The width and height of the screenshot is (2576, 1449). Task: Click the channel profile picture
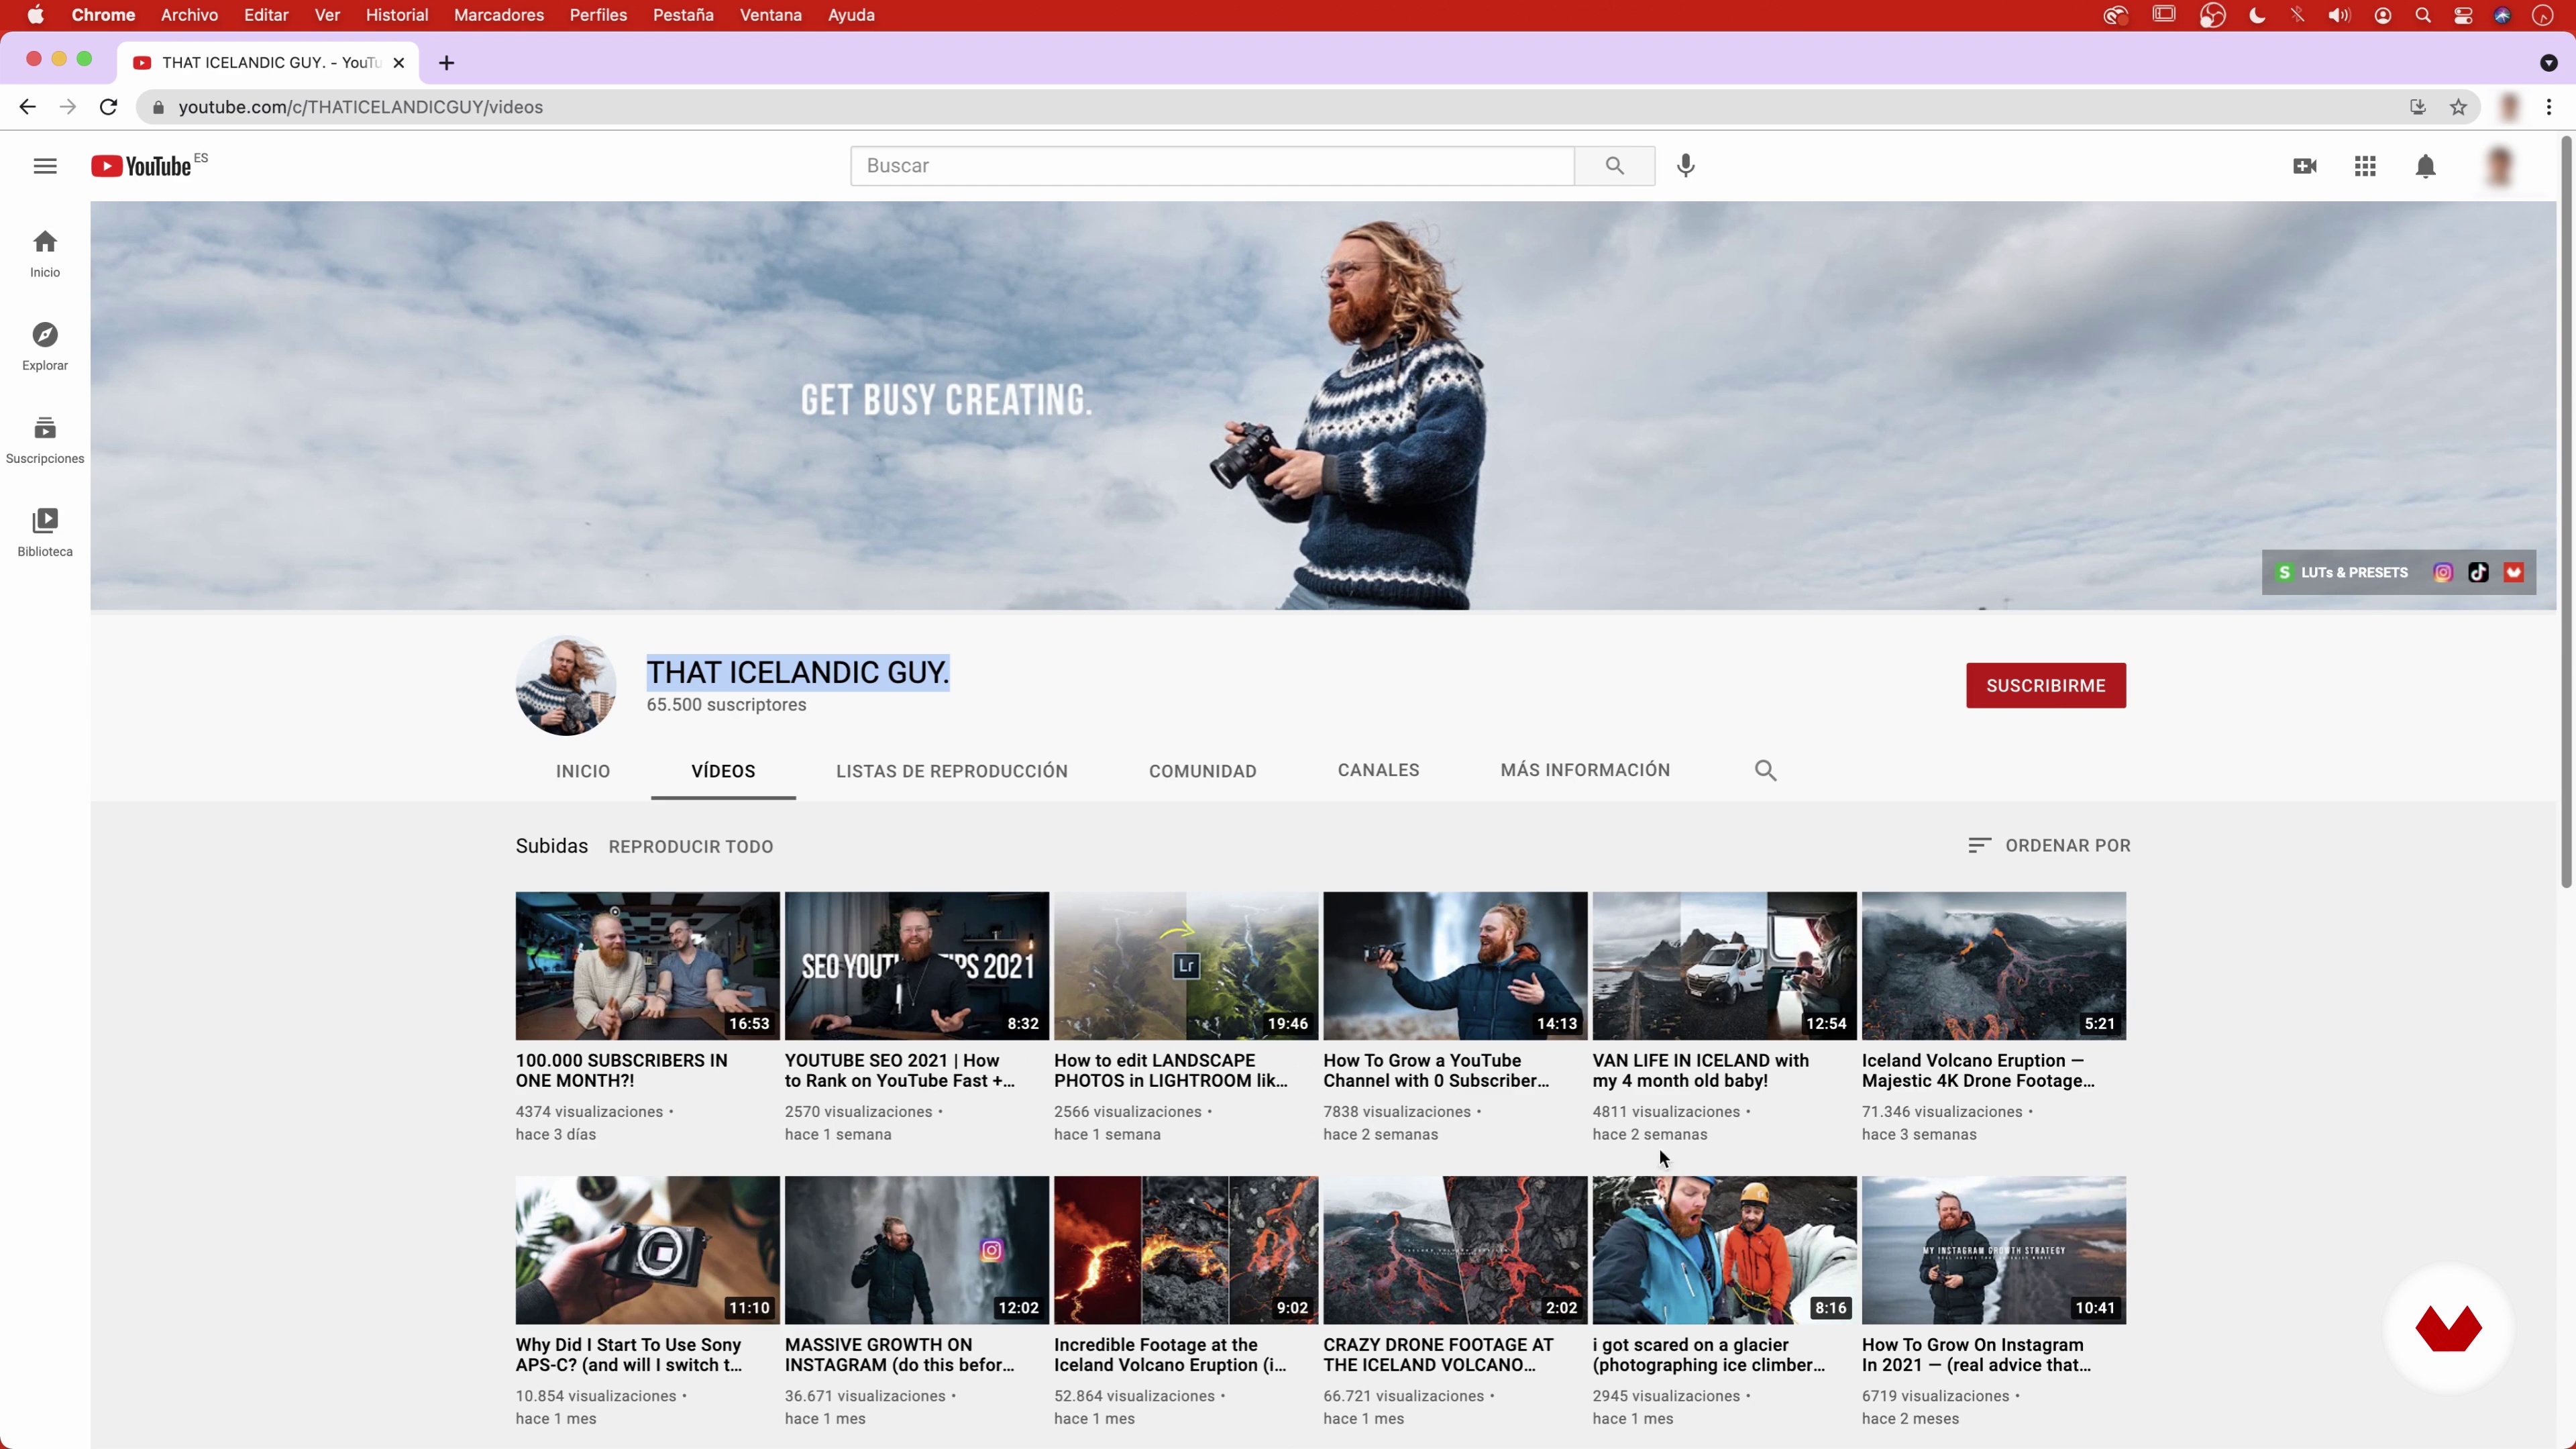pos(566,685)
